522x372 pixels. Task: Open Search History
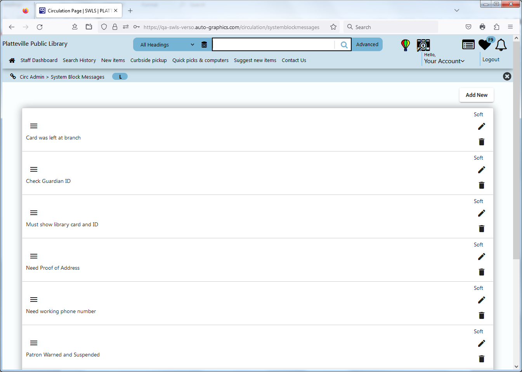tap(79, 60)
